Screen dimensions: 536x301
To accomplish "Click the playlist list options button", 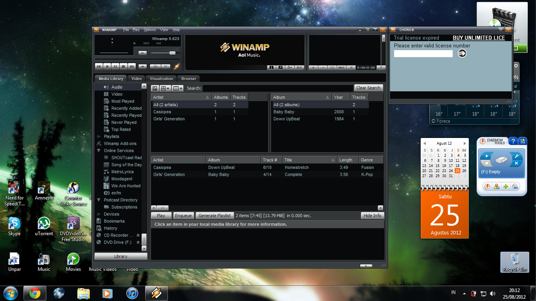I will [351, 67].
